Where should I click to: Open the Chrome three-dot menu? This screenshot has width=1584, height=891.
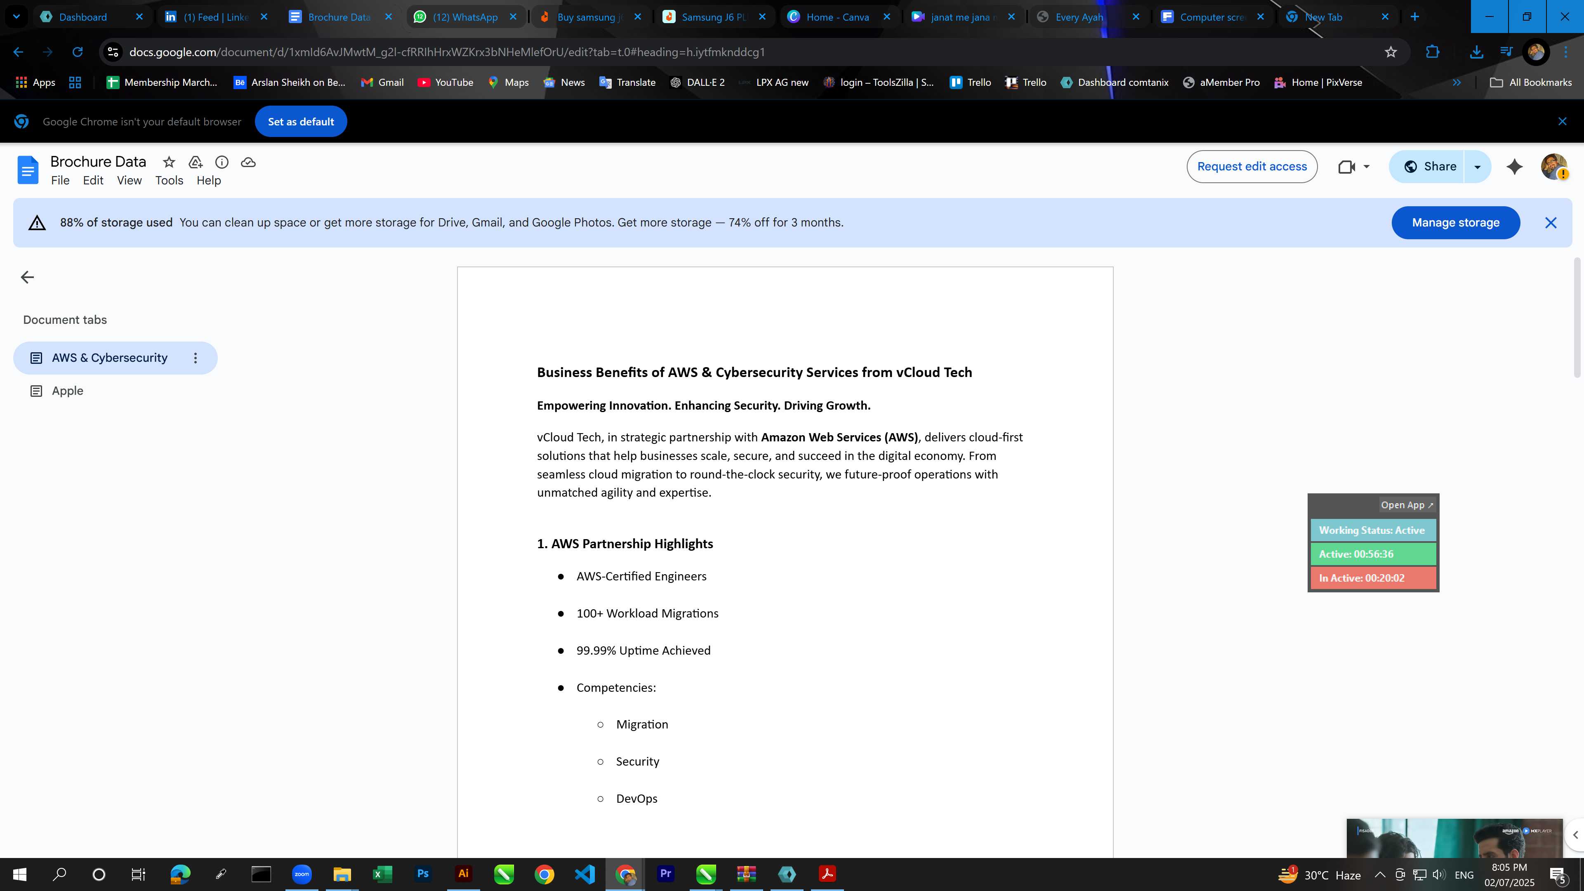point(1566,52)
